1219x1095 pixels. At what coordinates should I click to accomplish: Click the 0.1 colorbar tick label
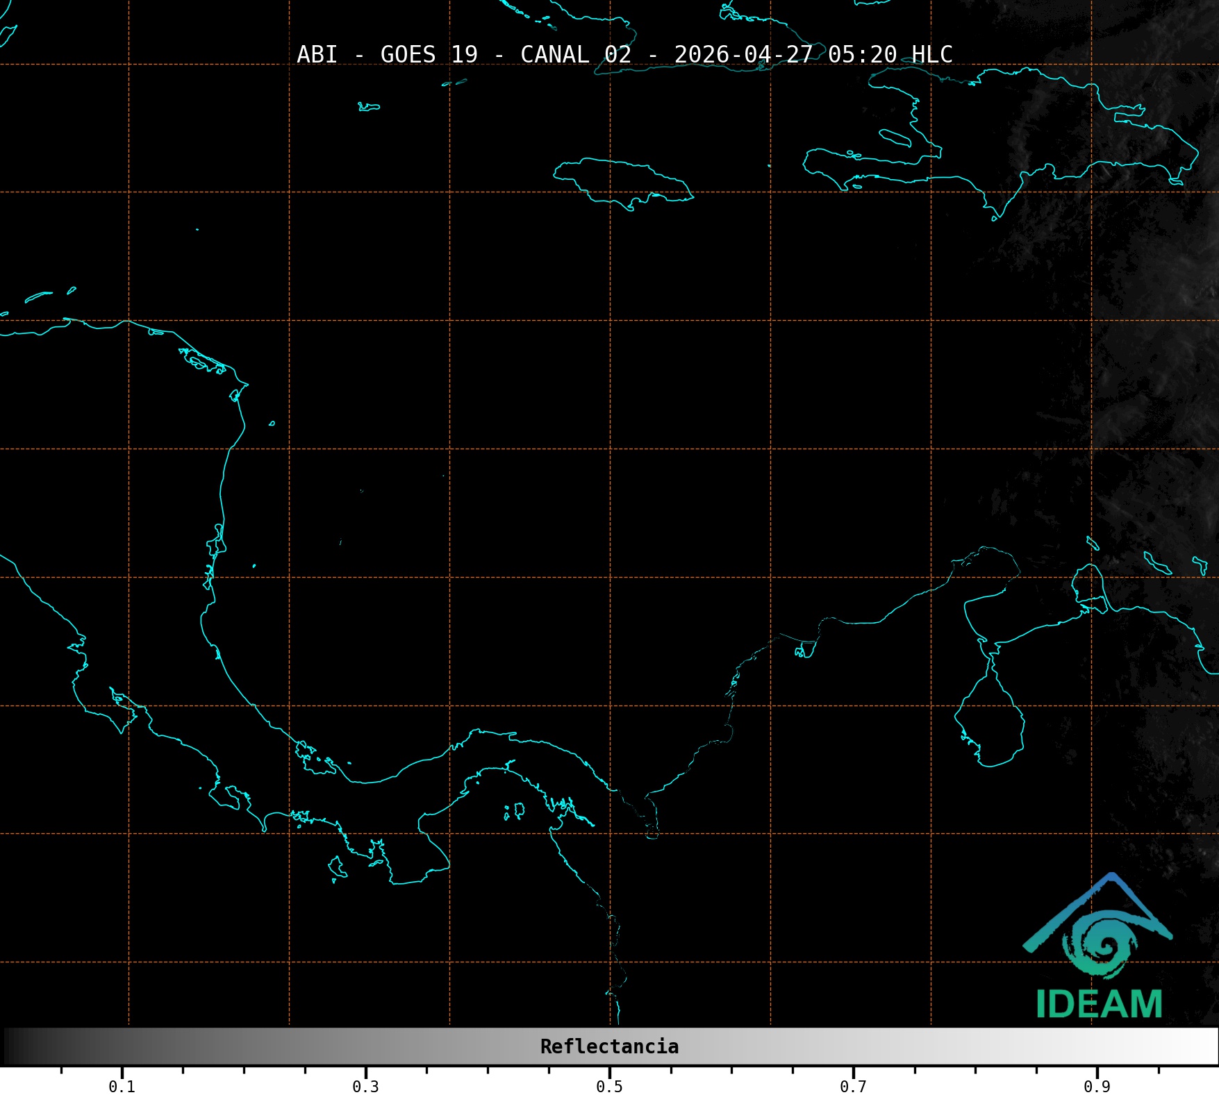pyautogui.click(x=122, y=1087)
